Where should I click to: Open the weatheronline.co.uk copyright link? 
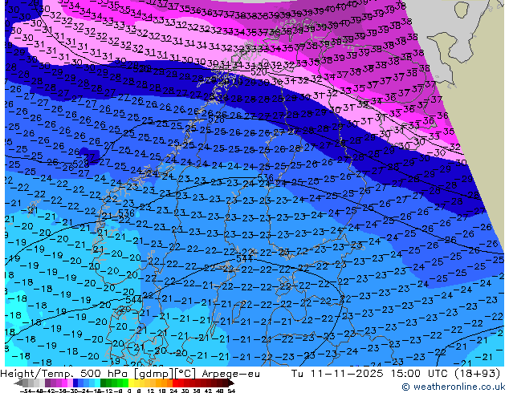tap(453, 387)
